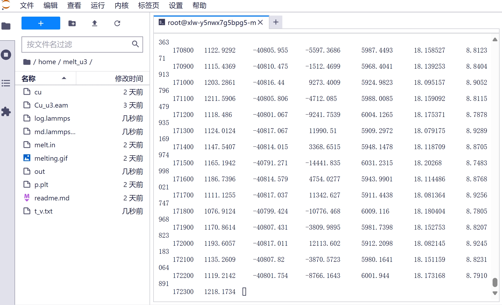
Task: Click the upload files icon
Action: pyautogui.click(x=94, y=23)
